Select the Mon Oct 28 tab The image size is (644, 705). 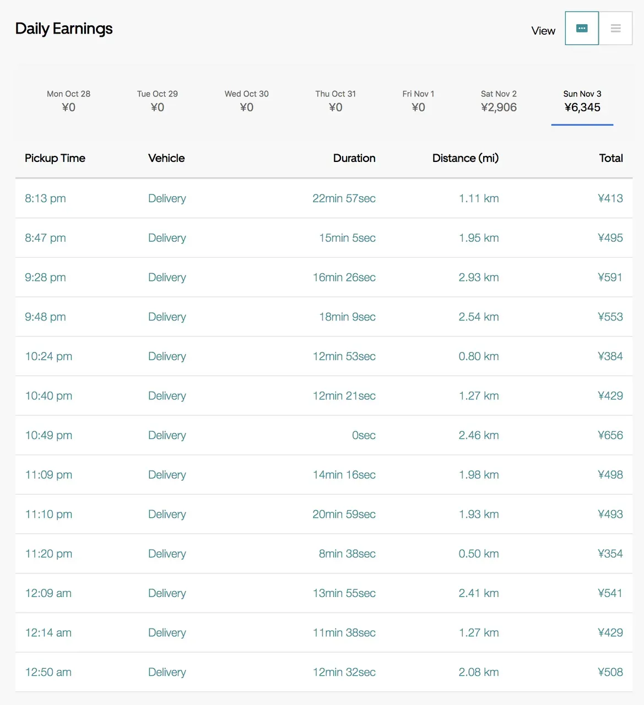tap(68, 101)
